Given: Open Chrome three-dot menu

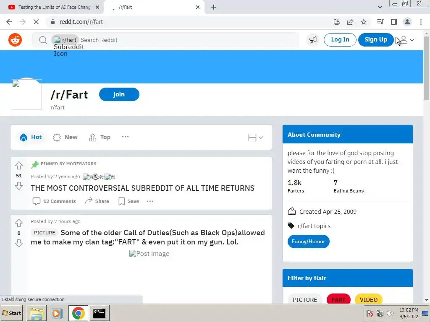Looking at the screenshot, I should coord(421,22).
